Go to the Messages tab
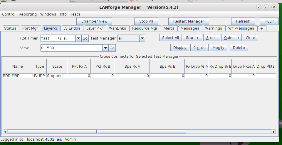 coord(190,28)
